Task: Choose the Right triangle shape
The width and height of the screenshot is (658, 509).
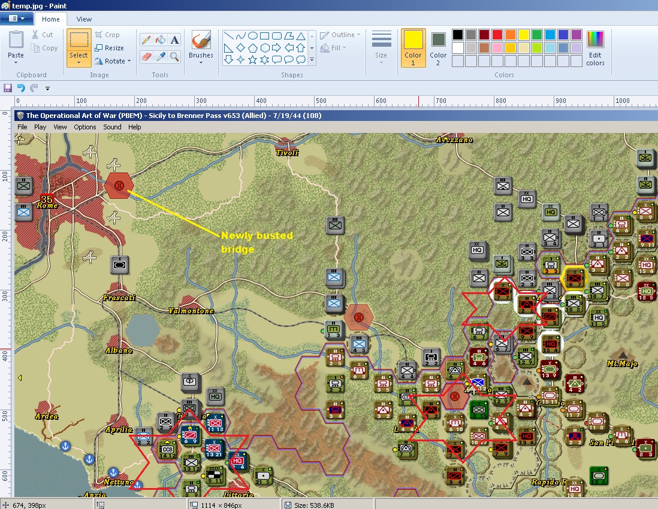Action: (x=229, y=48)
